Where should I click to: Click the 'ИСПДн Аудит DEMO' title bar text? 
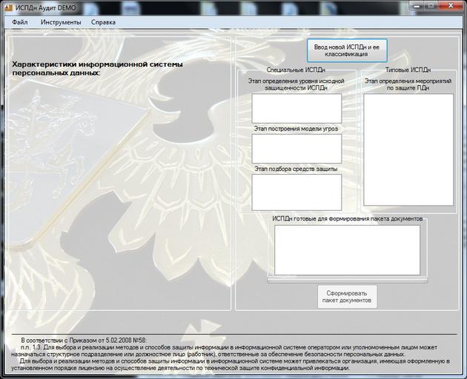tap(46, 7)
